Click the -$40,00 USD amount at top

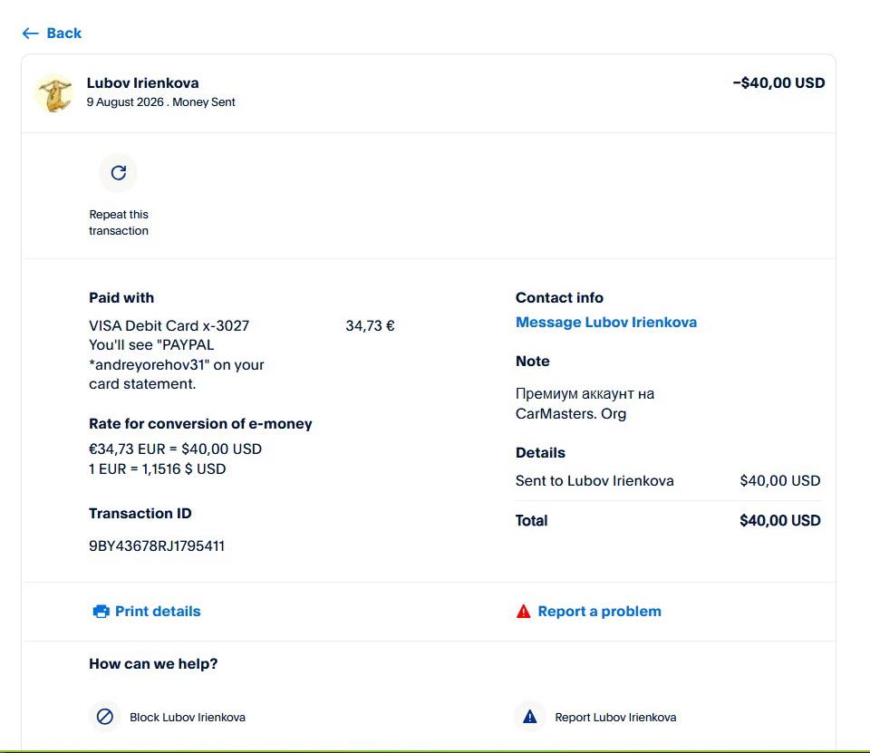click(x=778, y=82)
